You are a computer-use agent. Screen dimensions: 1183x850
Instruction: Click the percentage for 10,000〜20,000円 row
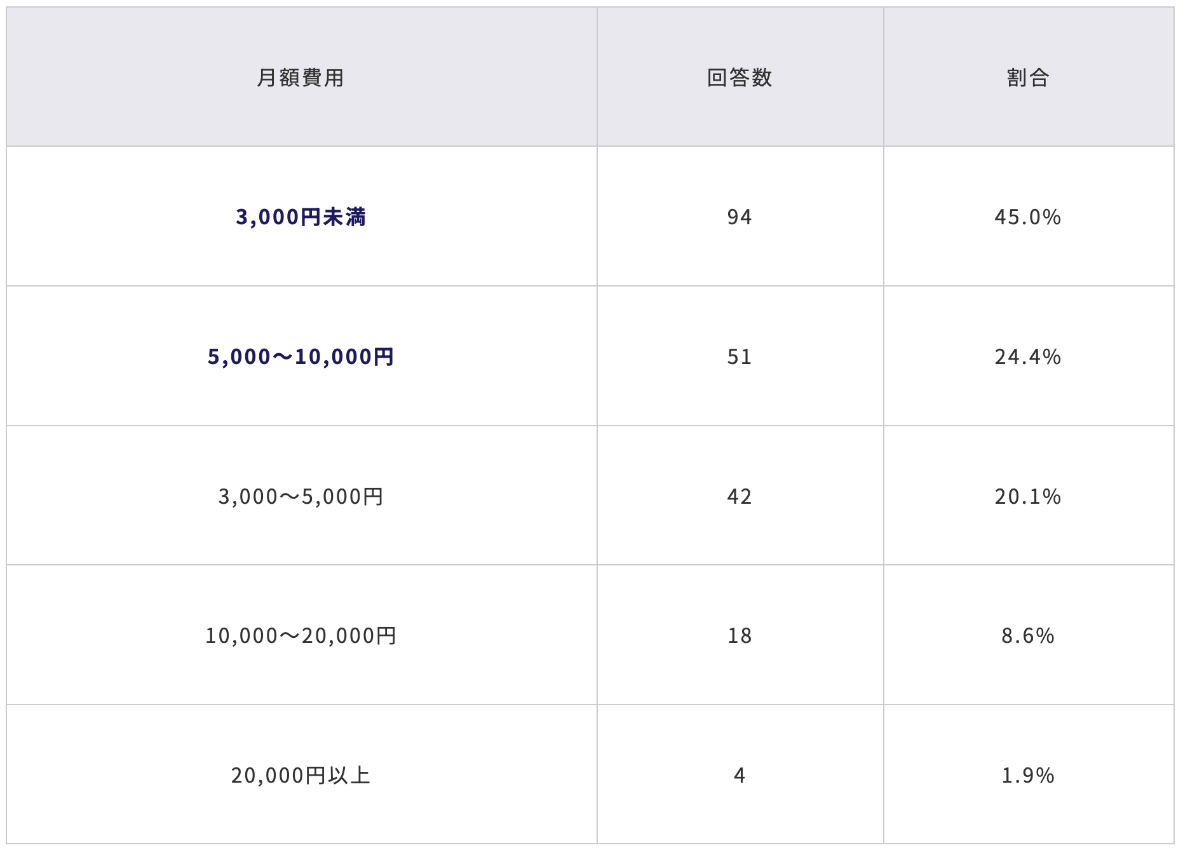click(x=1028, y=635)
